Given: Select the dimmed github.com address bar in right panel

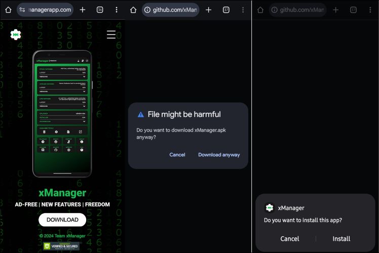Looking at the screenshot, I should click(297, 10).
